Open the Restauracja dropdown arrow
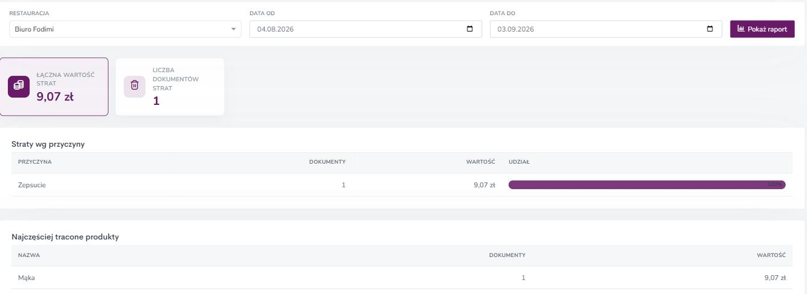 [233, 29]
